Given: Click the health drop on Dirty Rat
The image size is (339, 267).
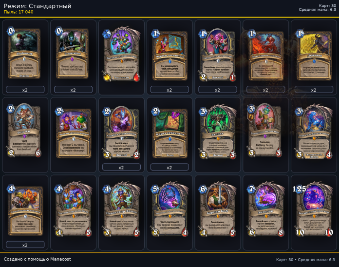Looking at the screenshot, I should pos(38,153).
